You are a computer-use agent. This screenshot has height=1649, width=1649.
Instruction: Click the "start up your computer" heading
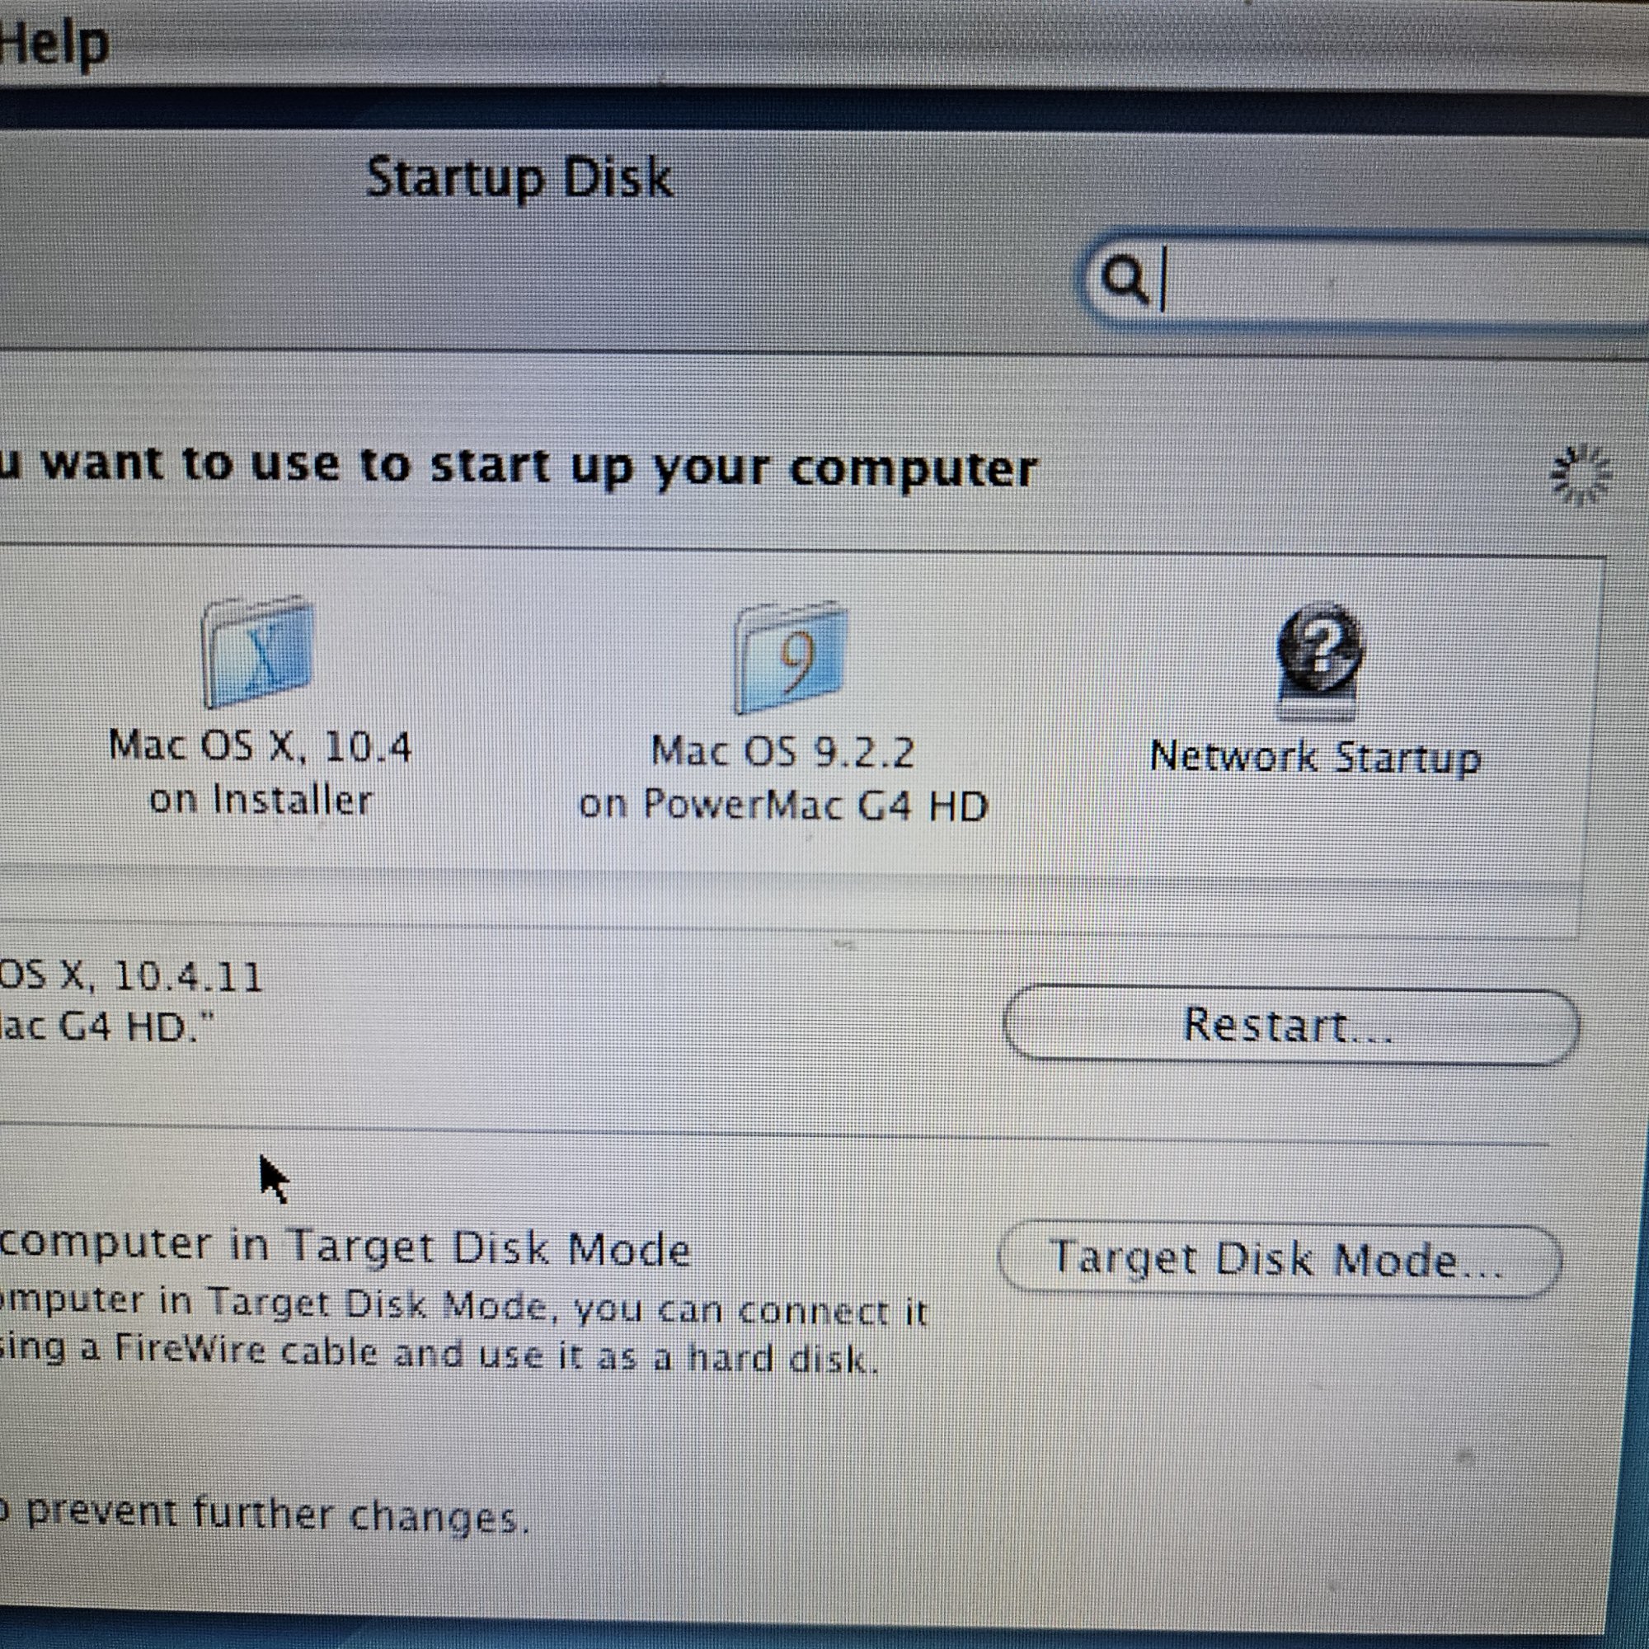[734, 467]
